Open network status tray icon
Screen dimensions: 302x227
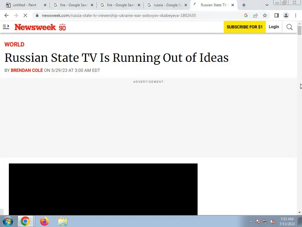[265, 221]
